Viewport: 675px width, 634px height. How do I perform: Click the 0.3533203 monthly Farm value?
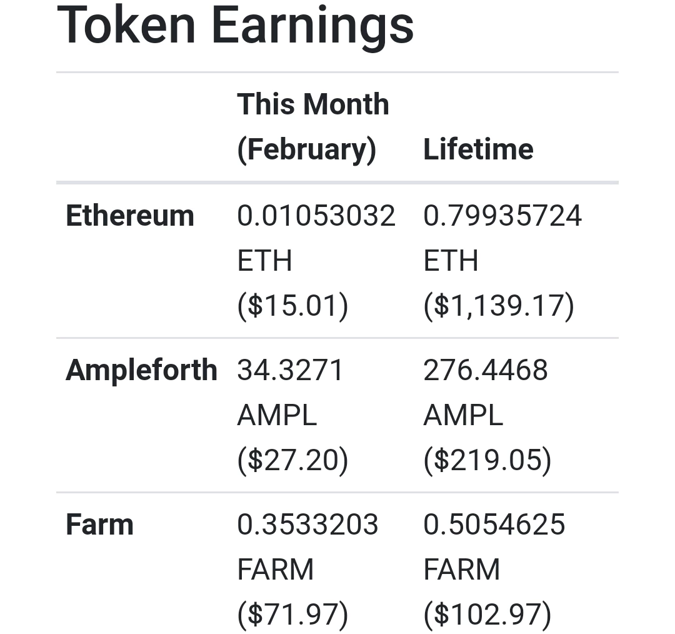[x=307, y=524]
